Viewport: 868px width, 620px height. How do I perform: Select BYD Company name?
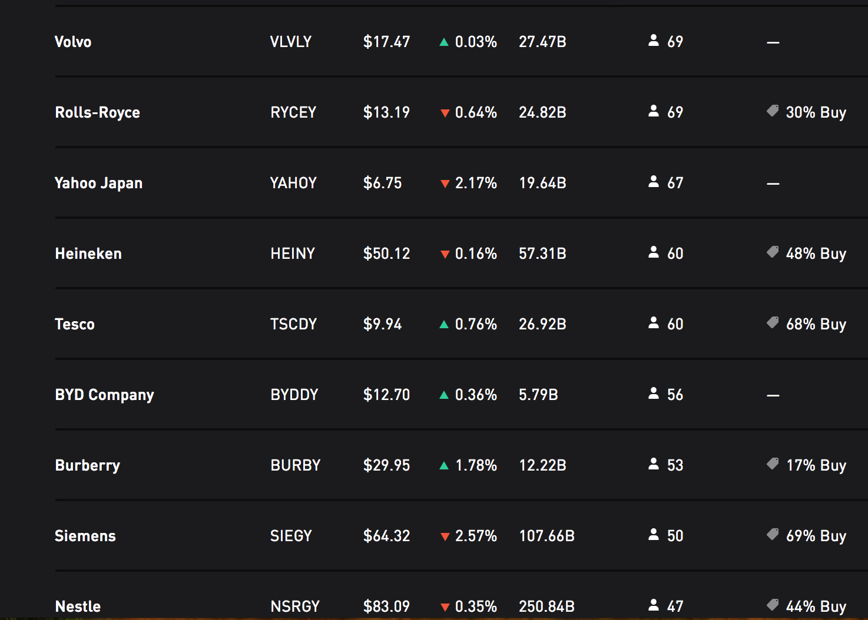pyautogui.click(x=104, y=395)
